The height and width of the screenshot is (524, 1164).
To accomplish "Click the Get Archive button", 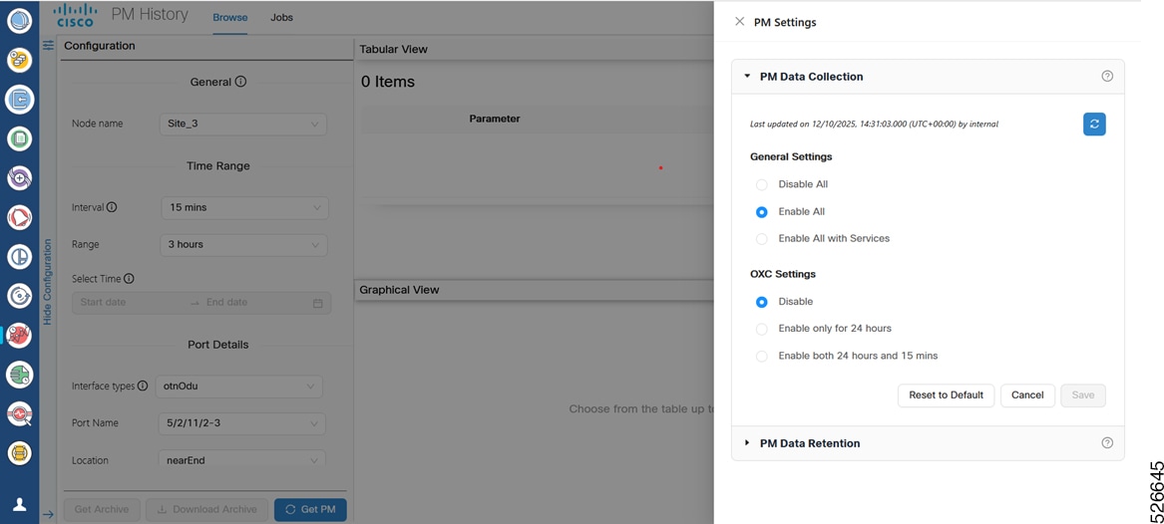I will coord(102,509).
